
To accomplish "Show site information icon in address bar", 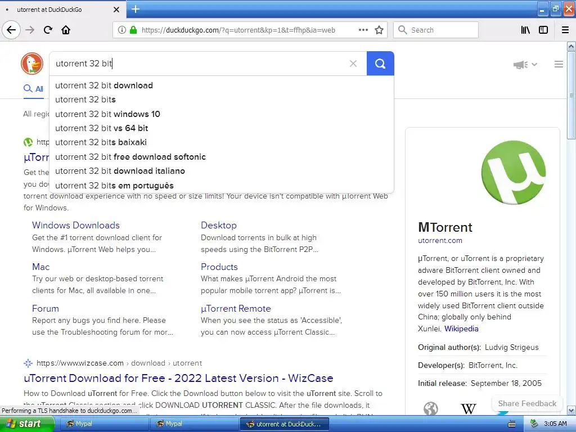I will click(121, 30).
